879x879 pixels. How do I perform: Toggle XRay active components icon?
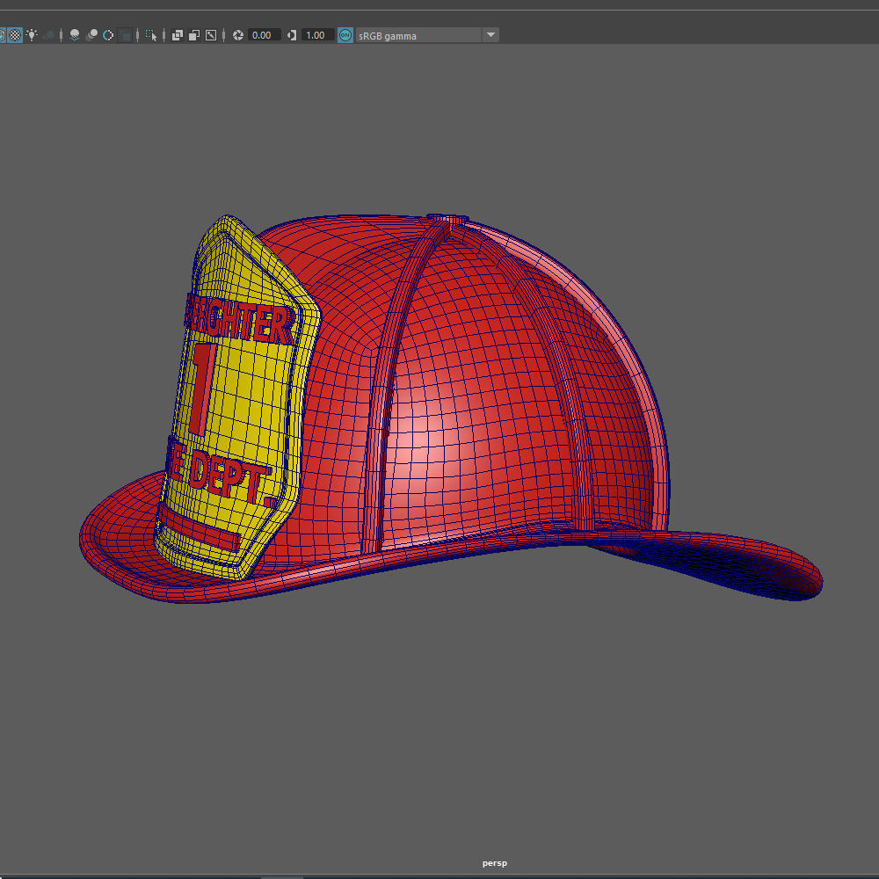coord(194,35)
